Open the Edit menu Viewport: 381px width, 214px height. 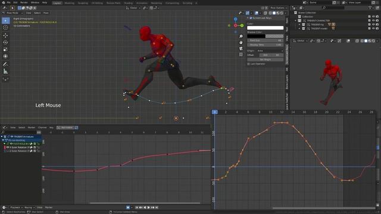coord(15,2)
